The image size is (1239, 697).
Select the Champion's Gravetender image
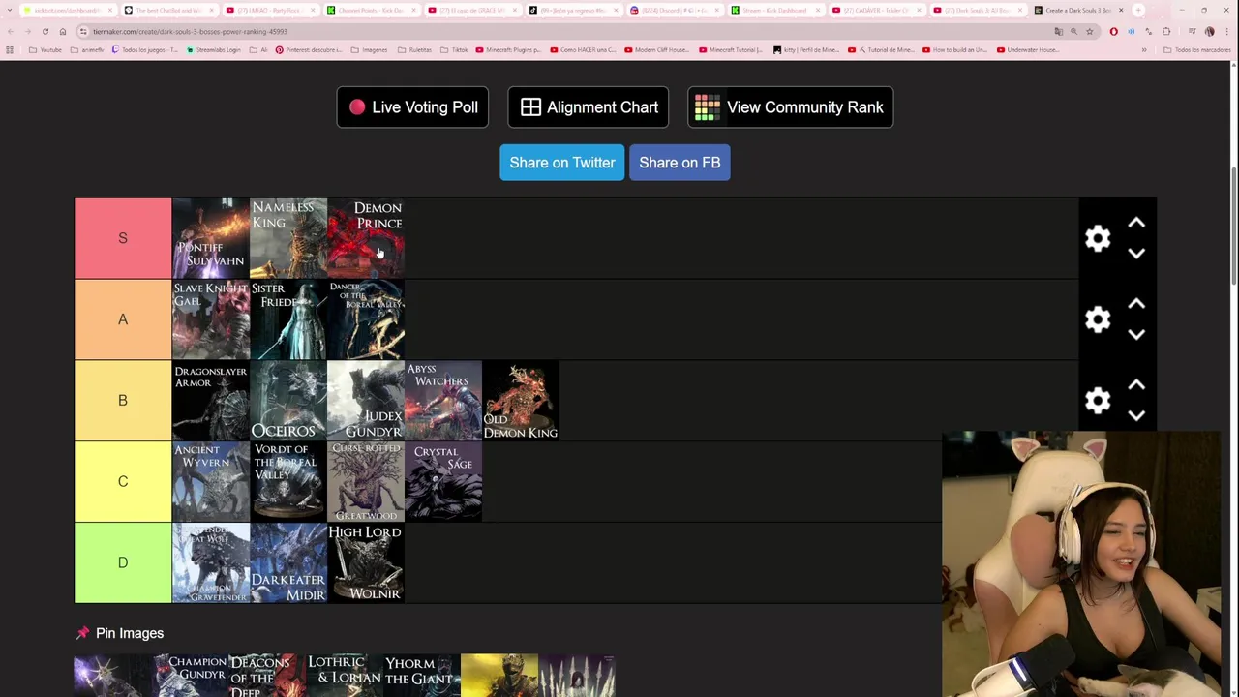[x=211, y=562]
